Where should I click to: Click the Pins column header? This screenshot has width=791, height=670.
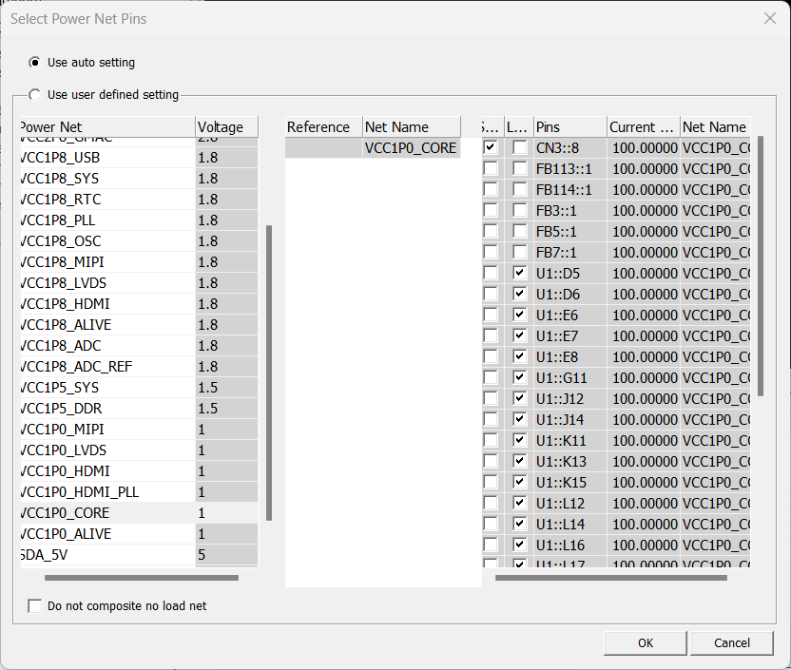(x=569, y=127)
